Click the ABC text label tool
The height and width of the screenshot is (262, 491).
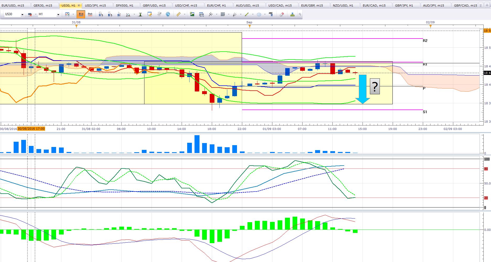271,14
